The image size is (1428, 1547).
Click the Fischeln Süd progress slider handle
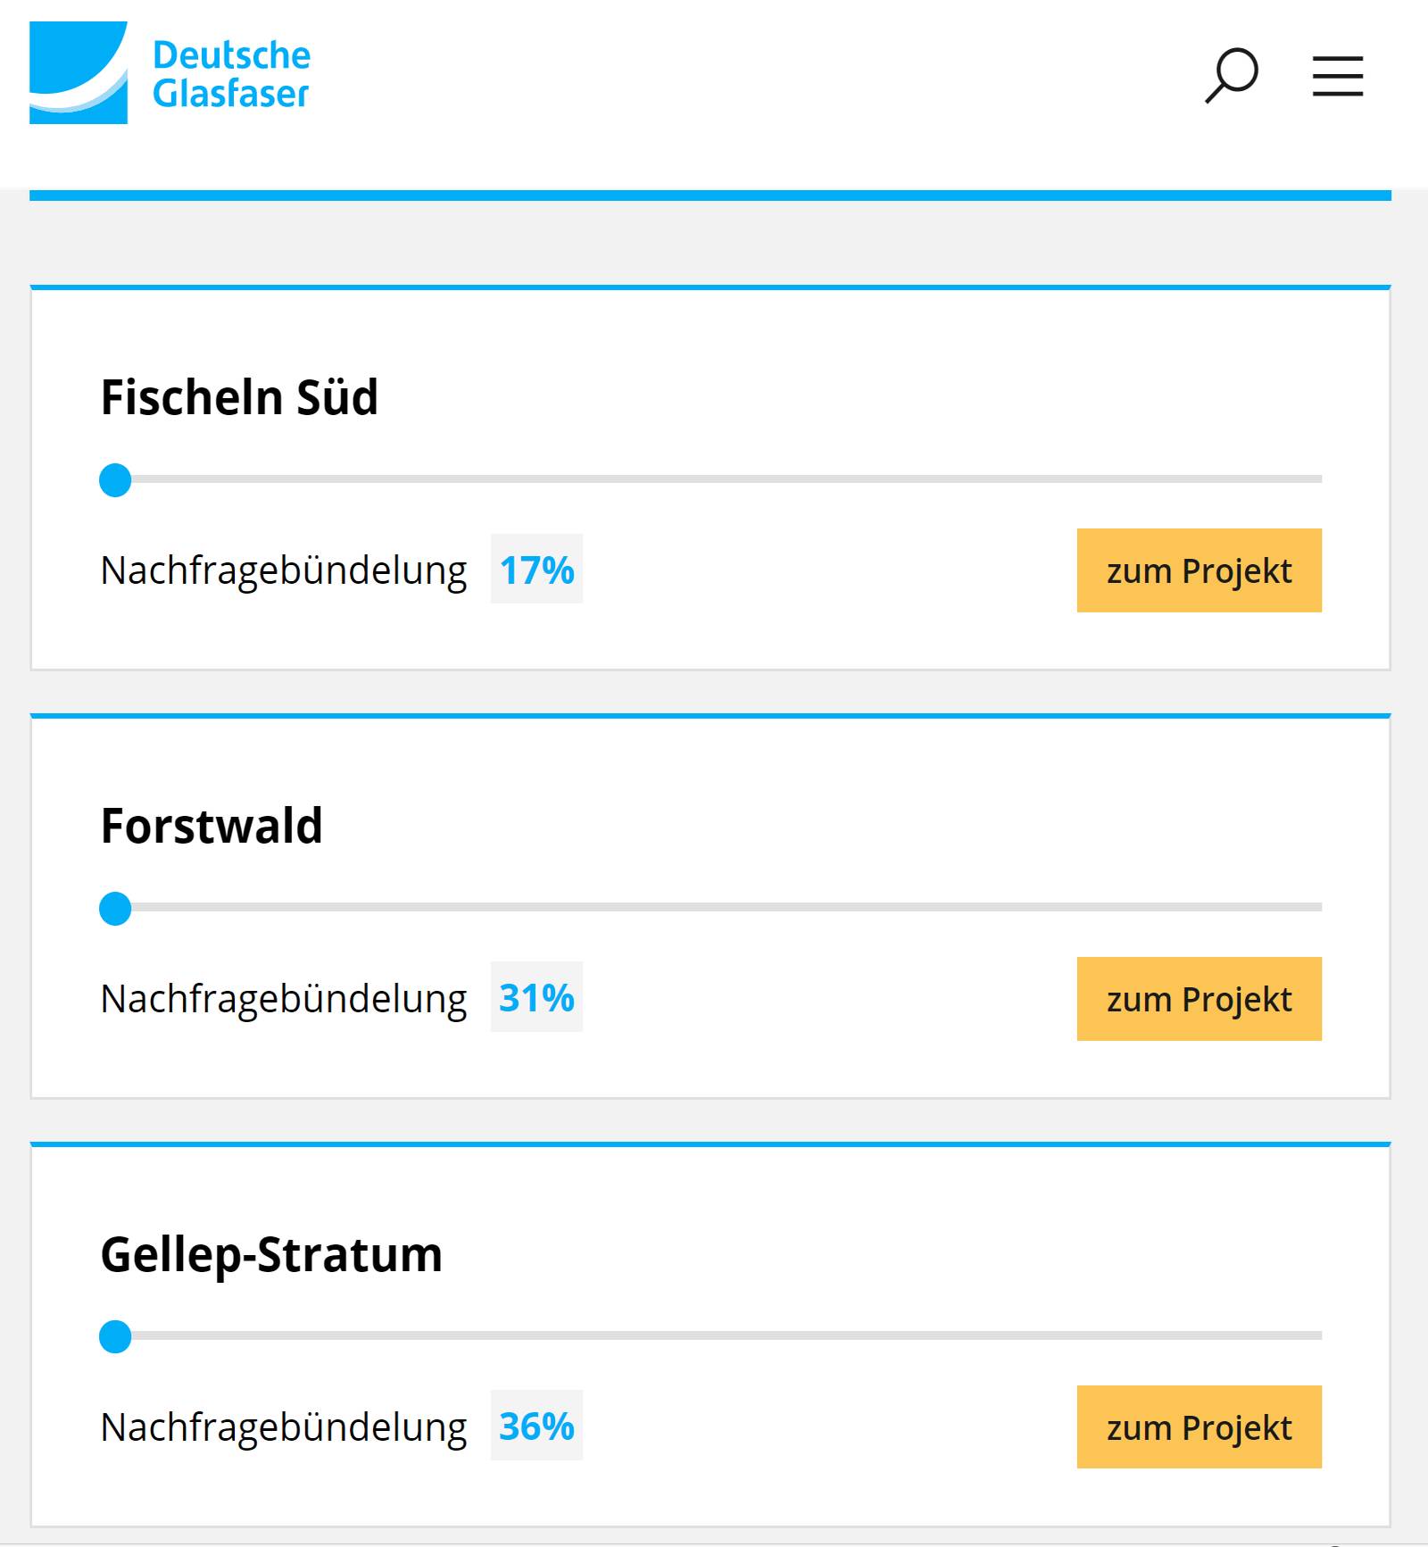pyautogui.click(x=114, y=479)
